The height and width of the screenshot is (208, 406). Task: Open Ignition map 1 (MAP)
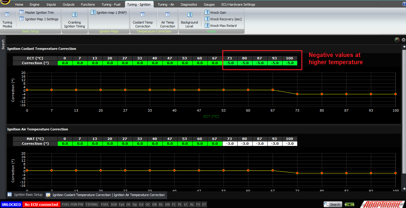click(x=108, y=13)
